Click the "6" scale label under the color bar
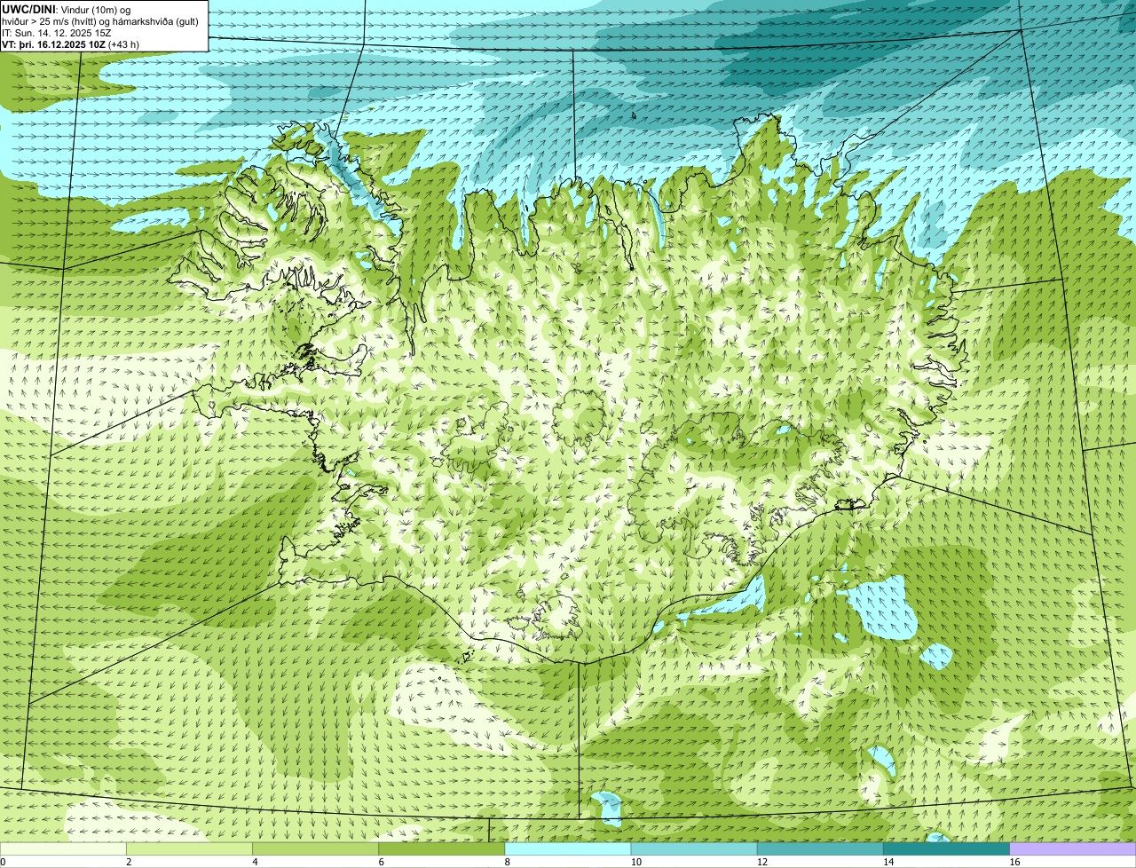 tap(382, 862)
